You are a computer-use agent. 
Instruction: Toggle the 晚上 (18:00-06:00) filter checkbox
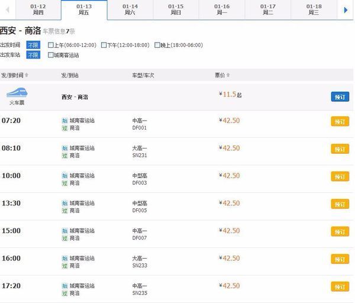click(157, 45)
